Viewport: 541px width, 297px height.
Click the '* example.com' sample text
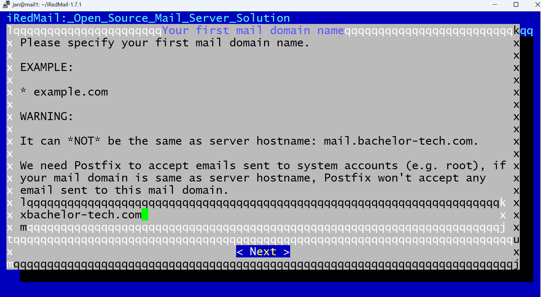click(x=64, y=92)
